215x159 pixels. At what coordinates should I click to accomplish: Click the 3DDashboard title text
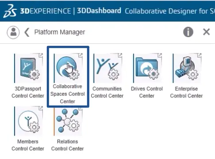pos(99,11)
